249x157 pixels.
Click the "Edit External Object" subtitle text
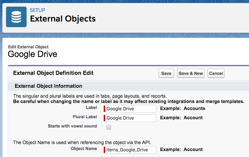28,47
